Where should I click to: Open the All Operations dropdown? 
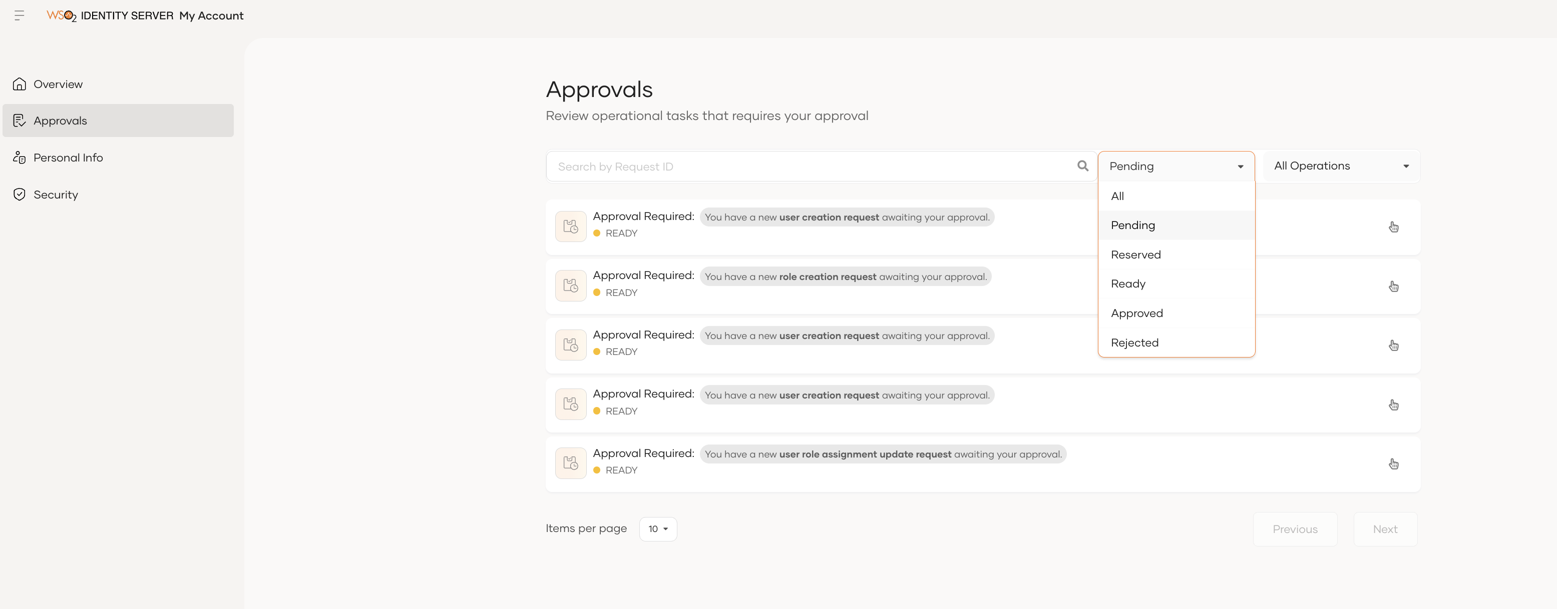[1341, 166]
